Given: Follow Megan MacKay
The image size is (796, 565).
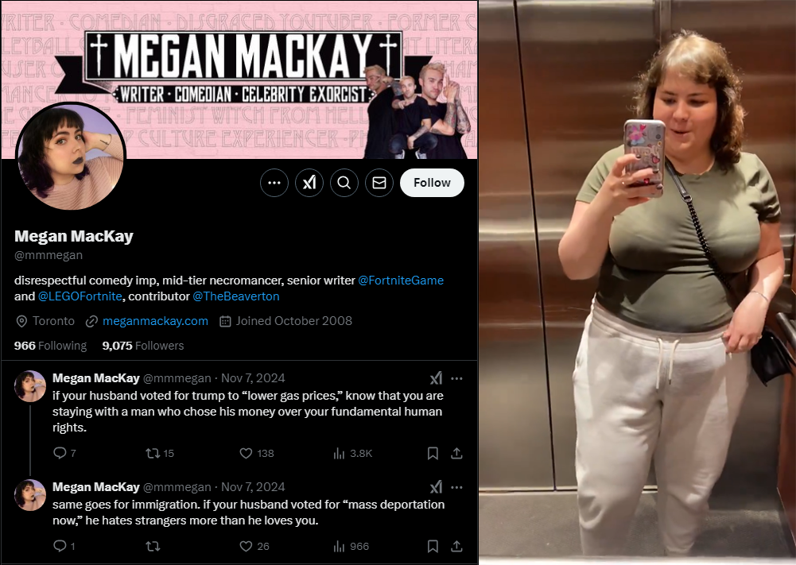Looking at the screenshot, I should 432,183.
